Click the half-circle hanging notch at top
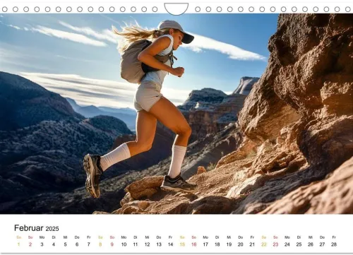The image size is (353, 255). pyautogui.click(x=176, y=8)
